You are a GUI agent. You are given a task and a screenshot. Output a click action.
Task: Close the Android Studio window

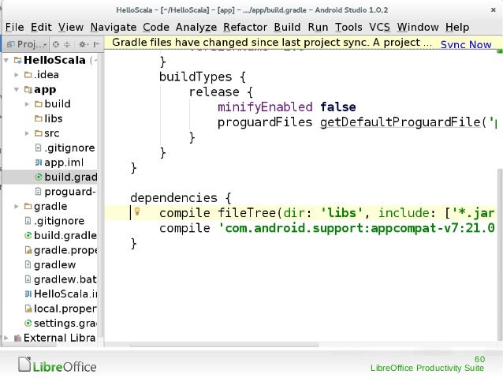494,10
